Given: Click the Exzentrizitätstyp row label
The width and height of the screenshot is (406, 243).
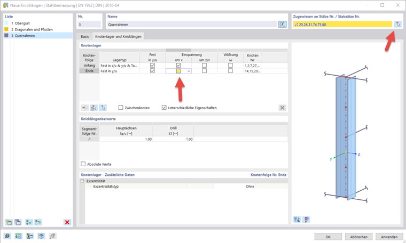Looking at the screenshot, I should coord(106,187).
